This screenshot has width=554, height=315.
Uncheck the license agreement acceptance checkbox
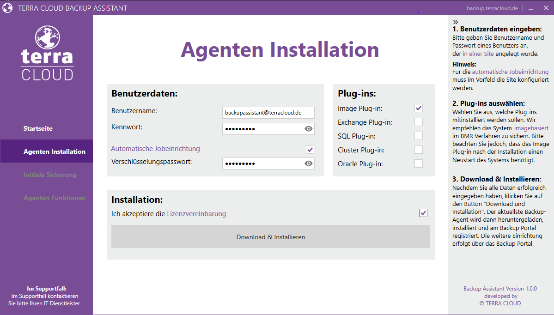pos(423,213)
